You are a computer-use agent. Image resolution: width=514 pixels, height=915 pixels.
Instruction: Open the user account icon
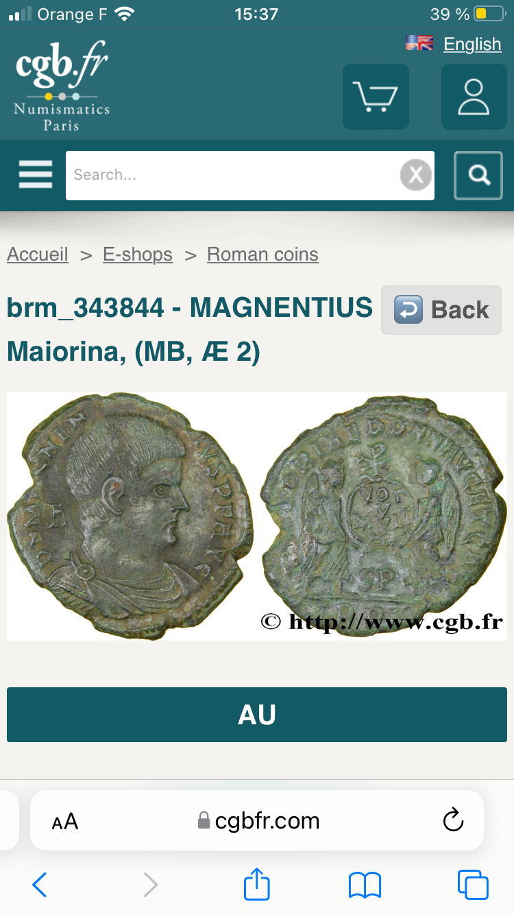pos(474,97)
